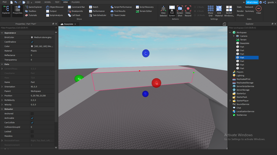
Task: Open Team Create
Action: pyautogui.click(x=118, y=15)
